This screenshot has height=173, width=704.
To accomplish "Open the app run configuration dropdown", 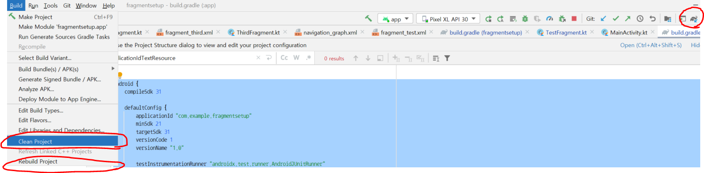I will pyautogui.click(x=395, y=19).
